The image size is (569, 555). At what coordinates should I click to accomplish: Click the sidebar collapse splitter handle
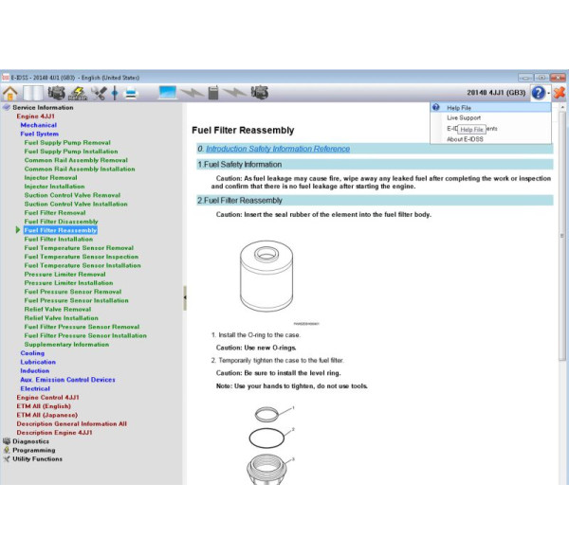[x=185, y=296]
